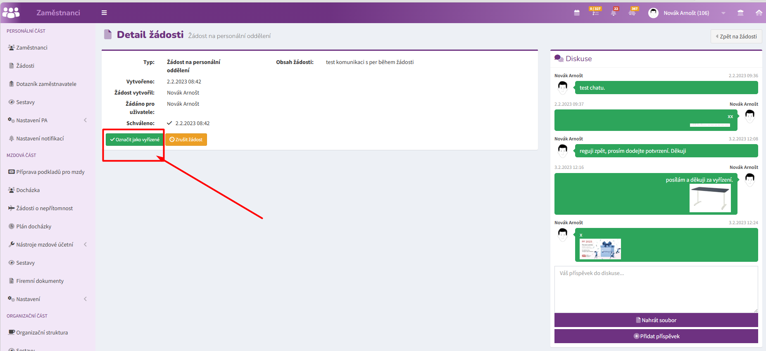
Task: Open Nastavení notifikací in the sidebar
Action: pos(40,138)
